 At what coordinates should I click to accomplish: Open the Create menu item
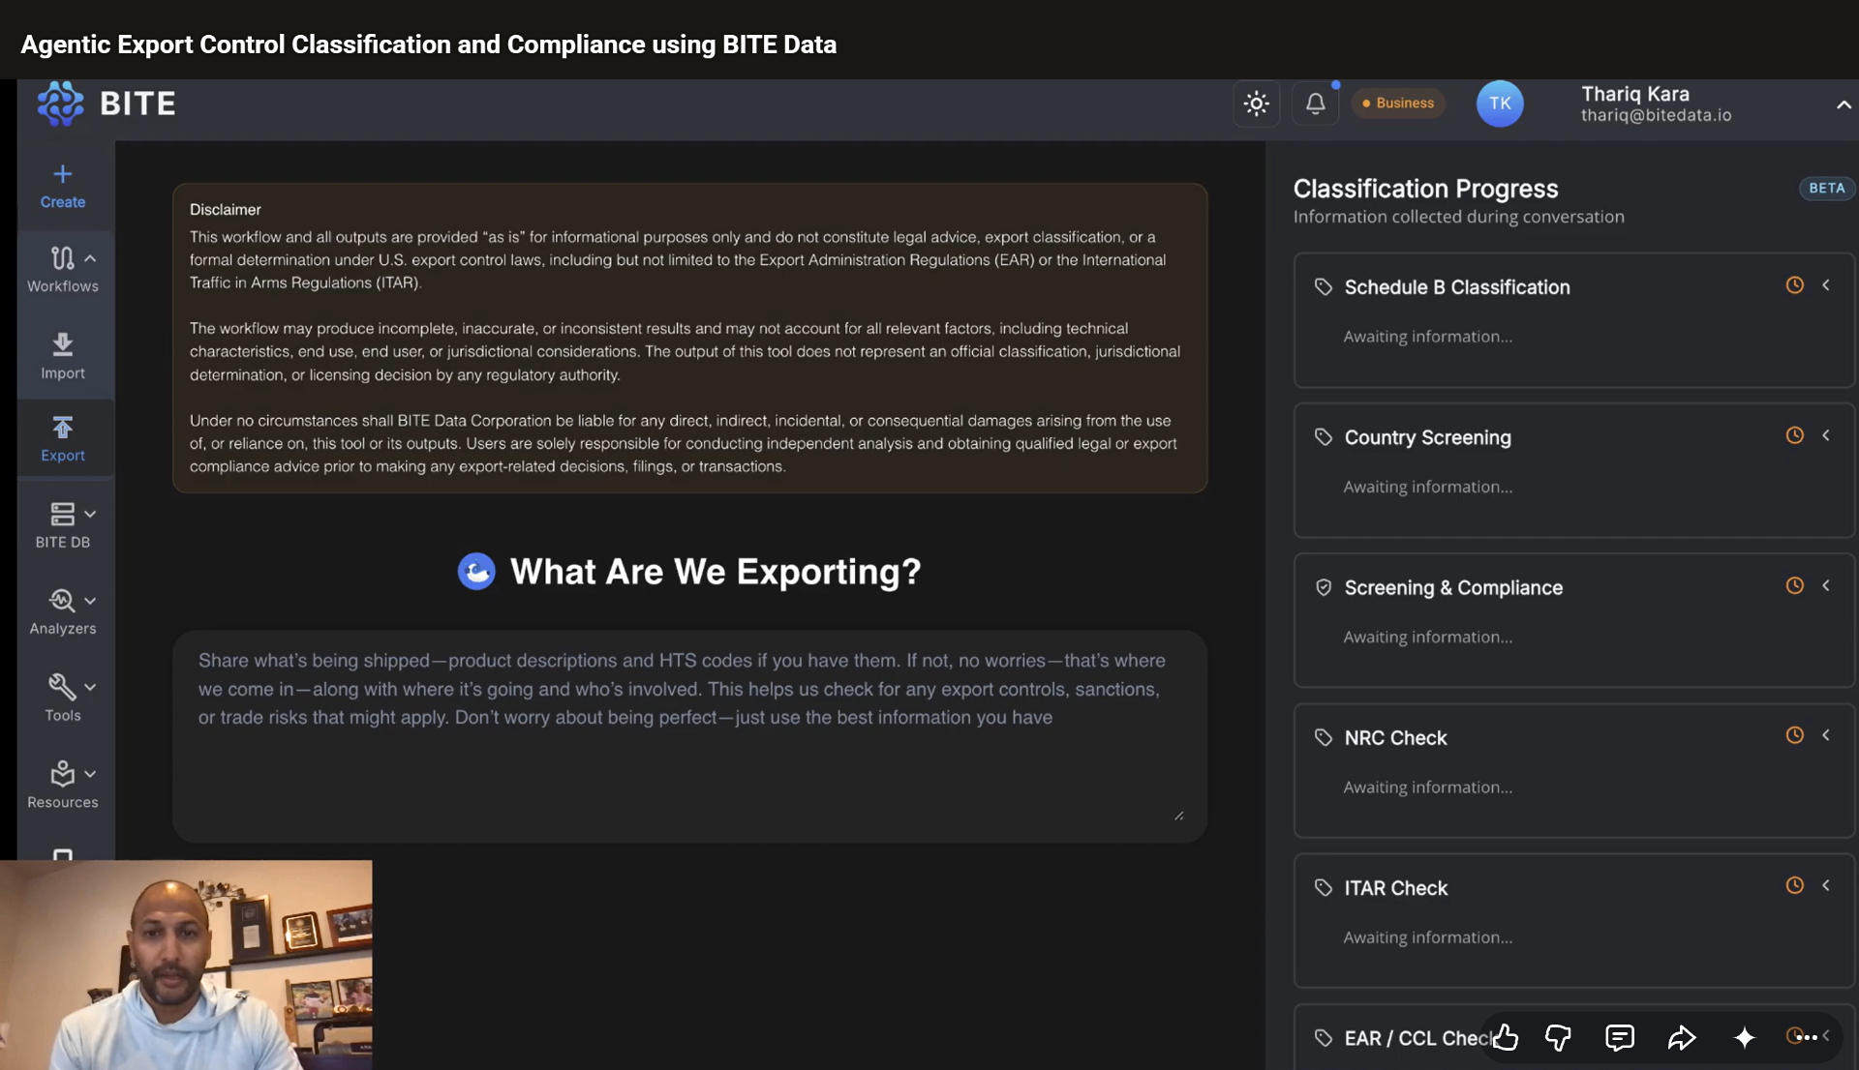(x=63, y=187)
